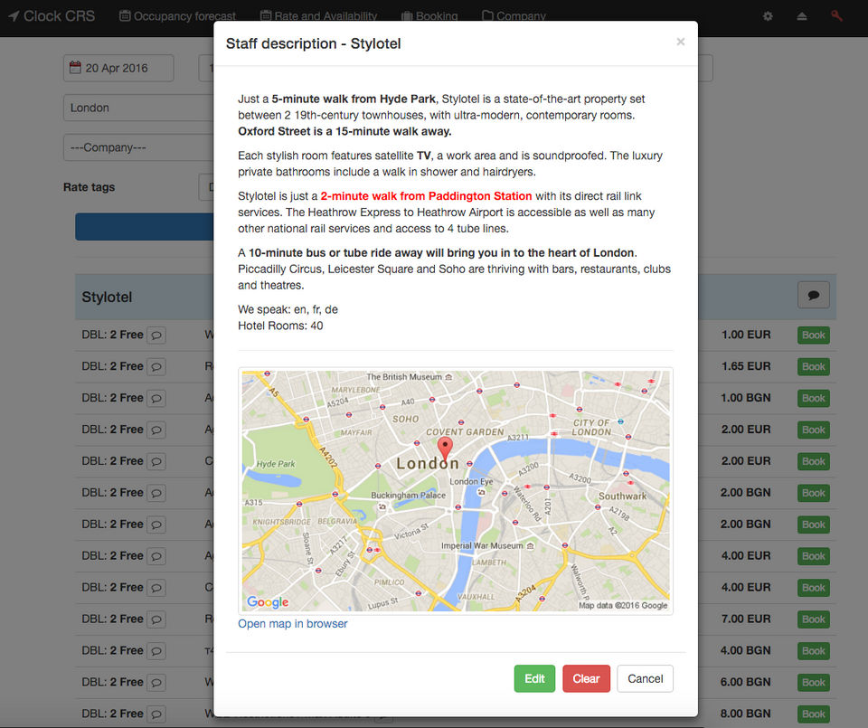
Task: Book the 8.00 BGN rate
Action: [x=813, y=714]
